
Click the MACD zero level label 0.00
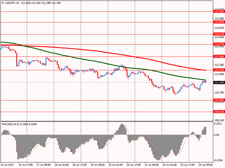point(217,135)
